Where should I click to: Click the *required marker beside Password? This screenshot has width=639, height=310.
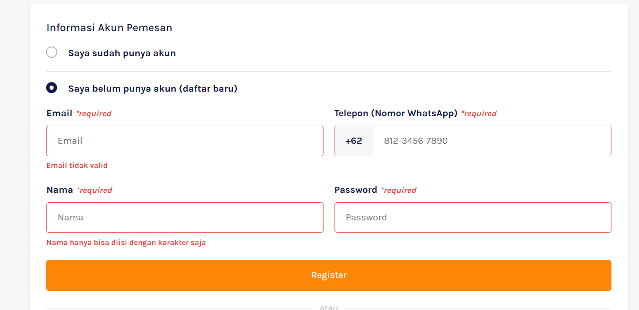pos(398,190)
